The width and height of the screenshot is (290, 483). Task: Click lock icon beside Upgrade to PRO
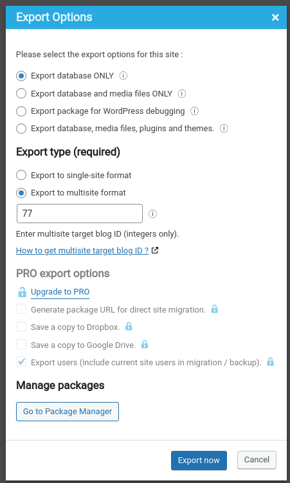(22, 292)
